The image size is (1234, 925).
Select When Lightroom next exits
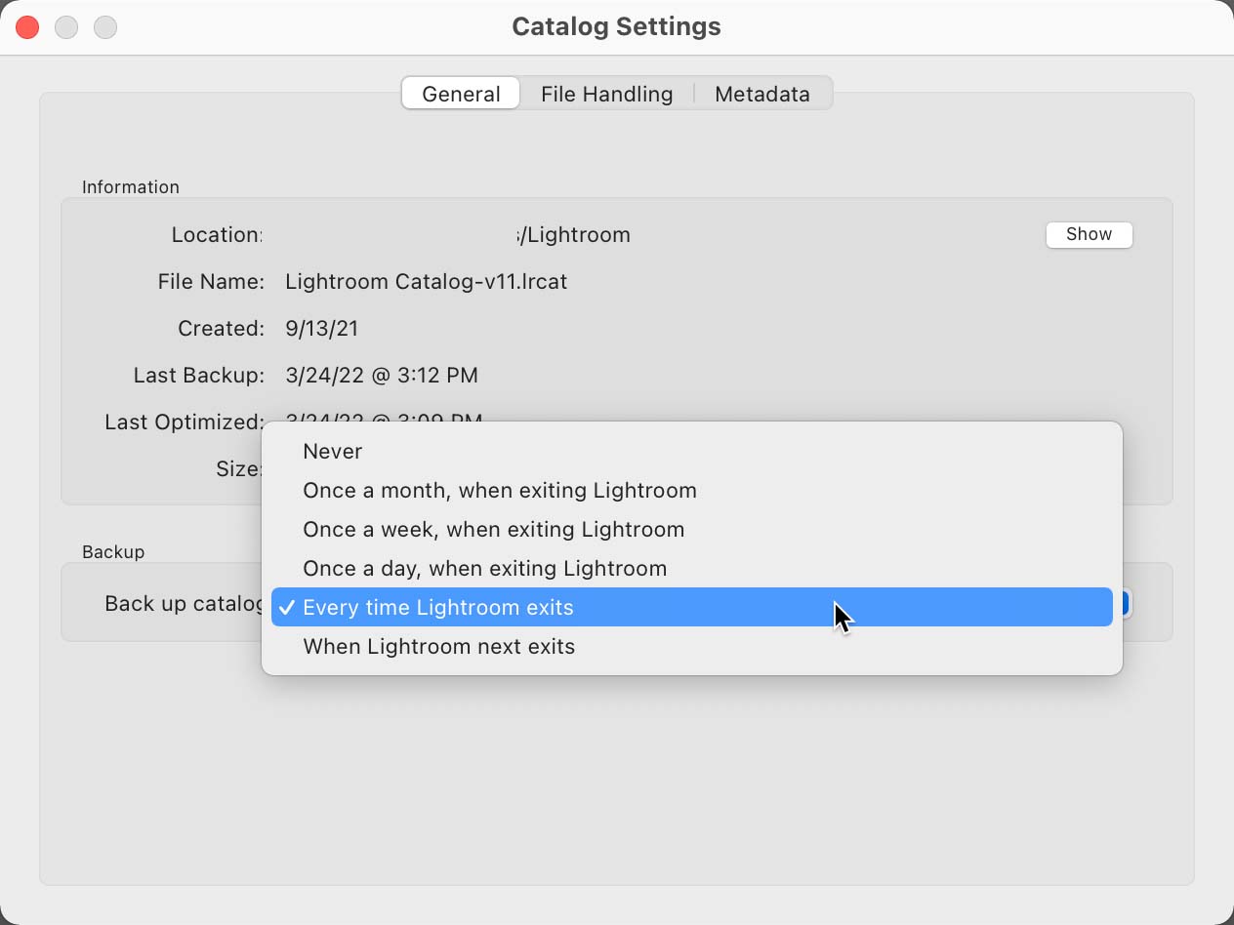(438, 646)
